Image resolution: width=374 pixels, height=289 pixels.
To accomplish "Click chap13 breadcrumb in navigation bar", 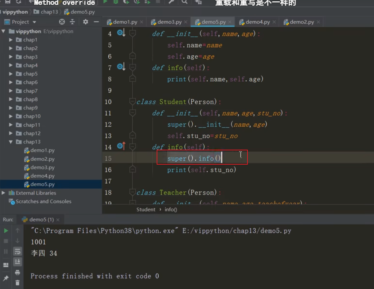I will point(46,12).
